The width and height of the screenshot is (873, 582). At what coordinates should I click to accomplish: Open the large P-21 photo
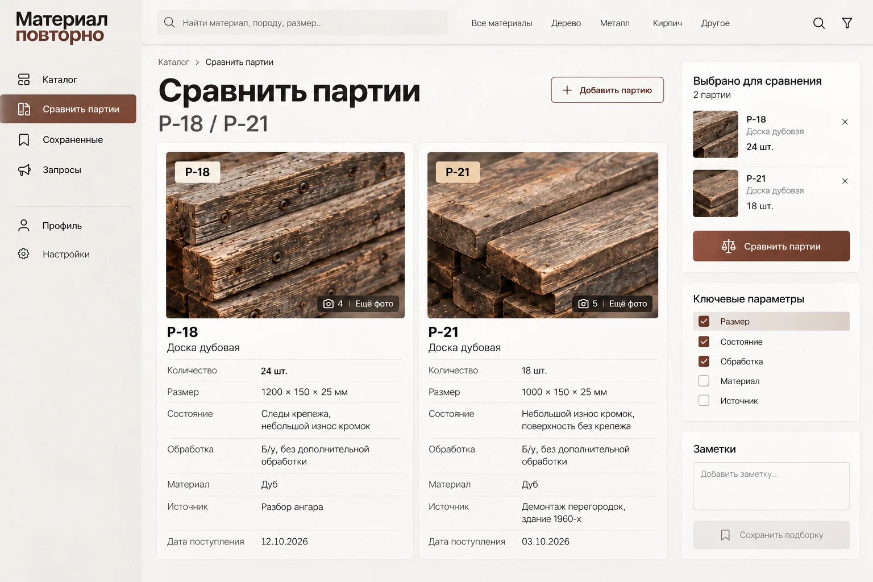[x=543, y=235]
